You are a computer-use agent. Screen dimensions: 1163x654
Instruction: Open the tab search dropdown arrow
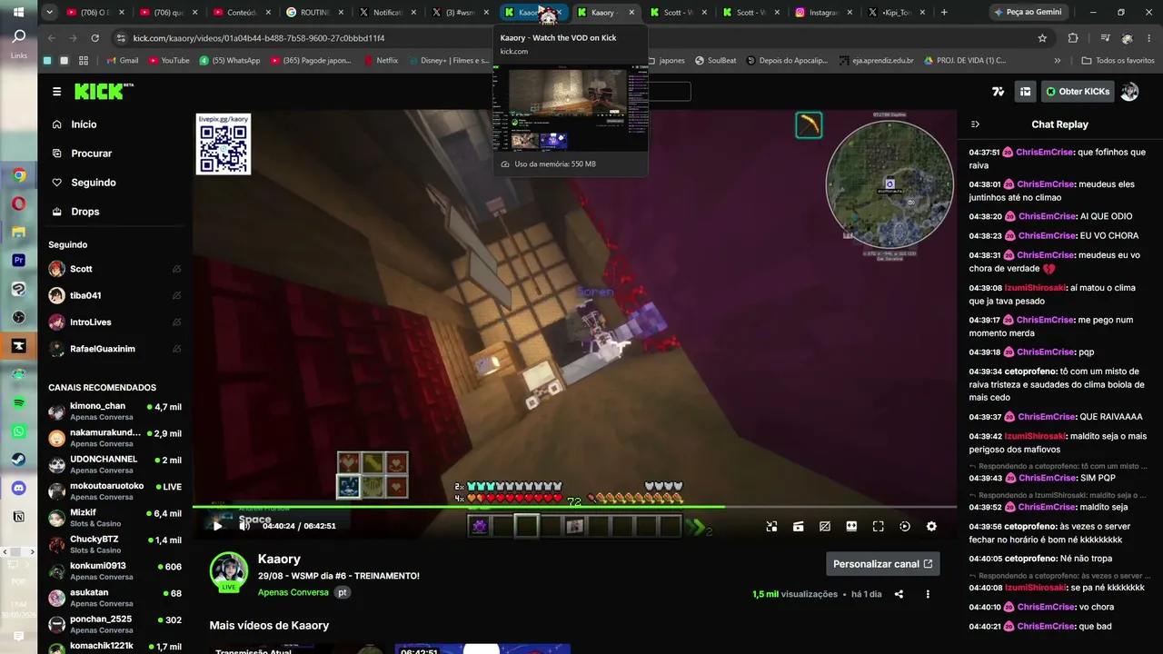point(49,13)
